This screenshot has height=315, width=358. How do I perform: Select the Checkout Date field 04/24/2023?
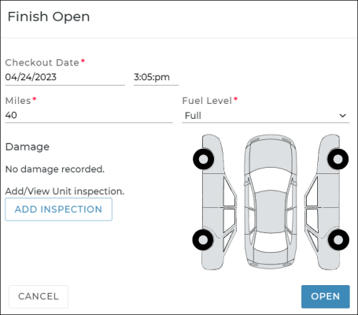coord(65,77)
